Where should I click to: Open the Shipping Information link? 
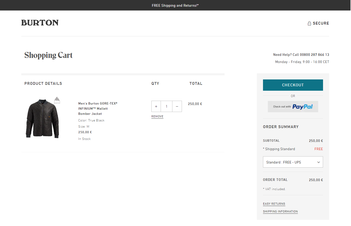(x=280, y=211)
